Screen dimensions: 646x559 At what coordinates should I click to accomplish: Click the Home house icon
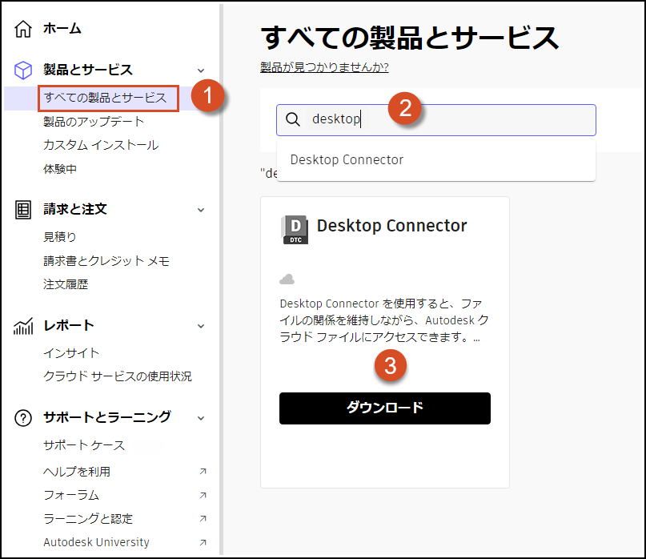[x=23, y=29]
